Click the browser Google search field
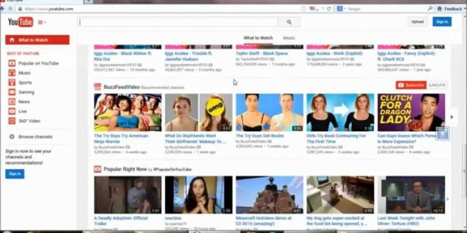This screenshot has height=233, width=467. [x=385, y=9]
